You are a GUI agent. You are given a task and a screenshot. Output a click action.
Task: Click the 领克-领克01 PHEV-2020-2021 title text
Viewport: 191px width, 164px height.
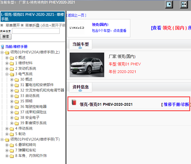106,105
